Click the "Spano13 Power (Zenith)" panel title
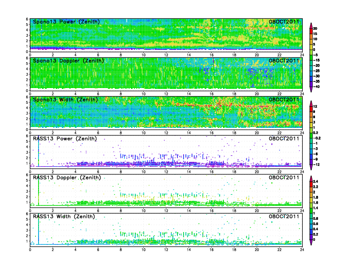Screen dimensions: 347x268 [x=66, y=22]
